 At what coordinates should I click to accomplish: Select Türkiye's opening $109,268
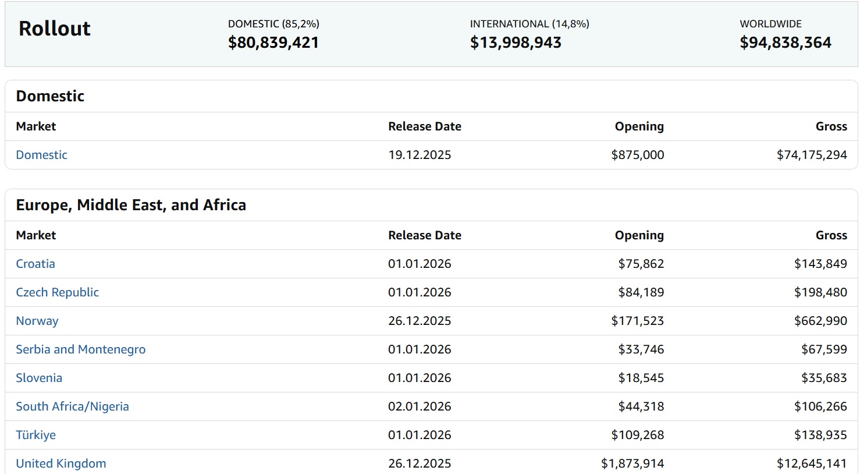coord(638,435)
